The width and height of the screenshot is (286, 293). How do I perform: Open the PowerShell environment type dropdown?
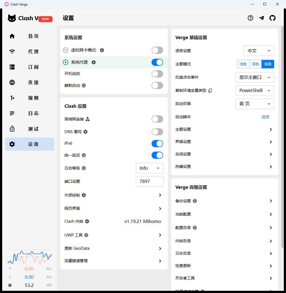click(255, 91)
